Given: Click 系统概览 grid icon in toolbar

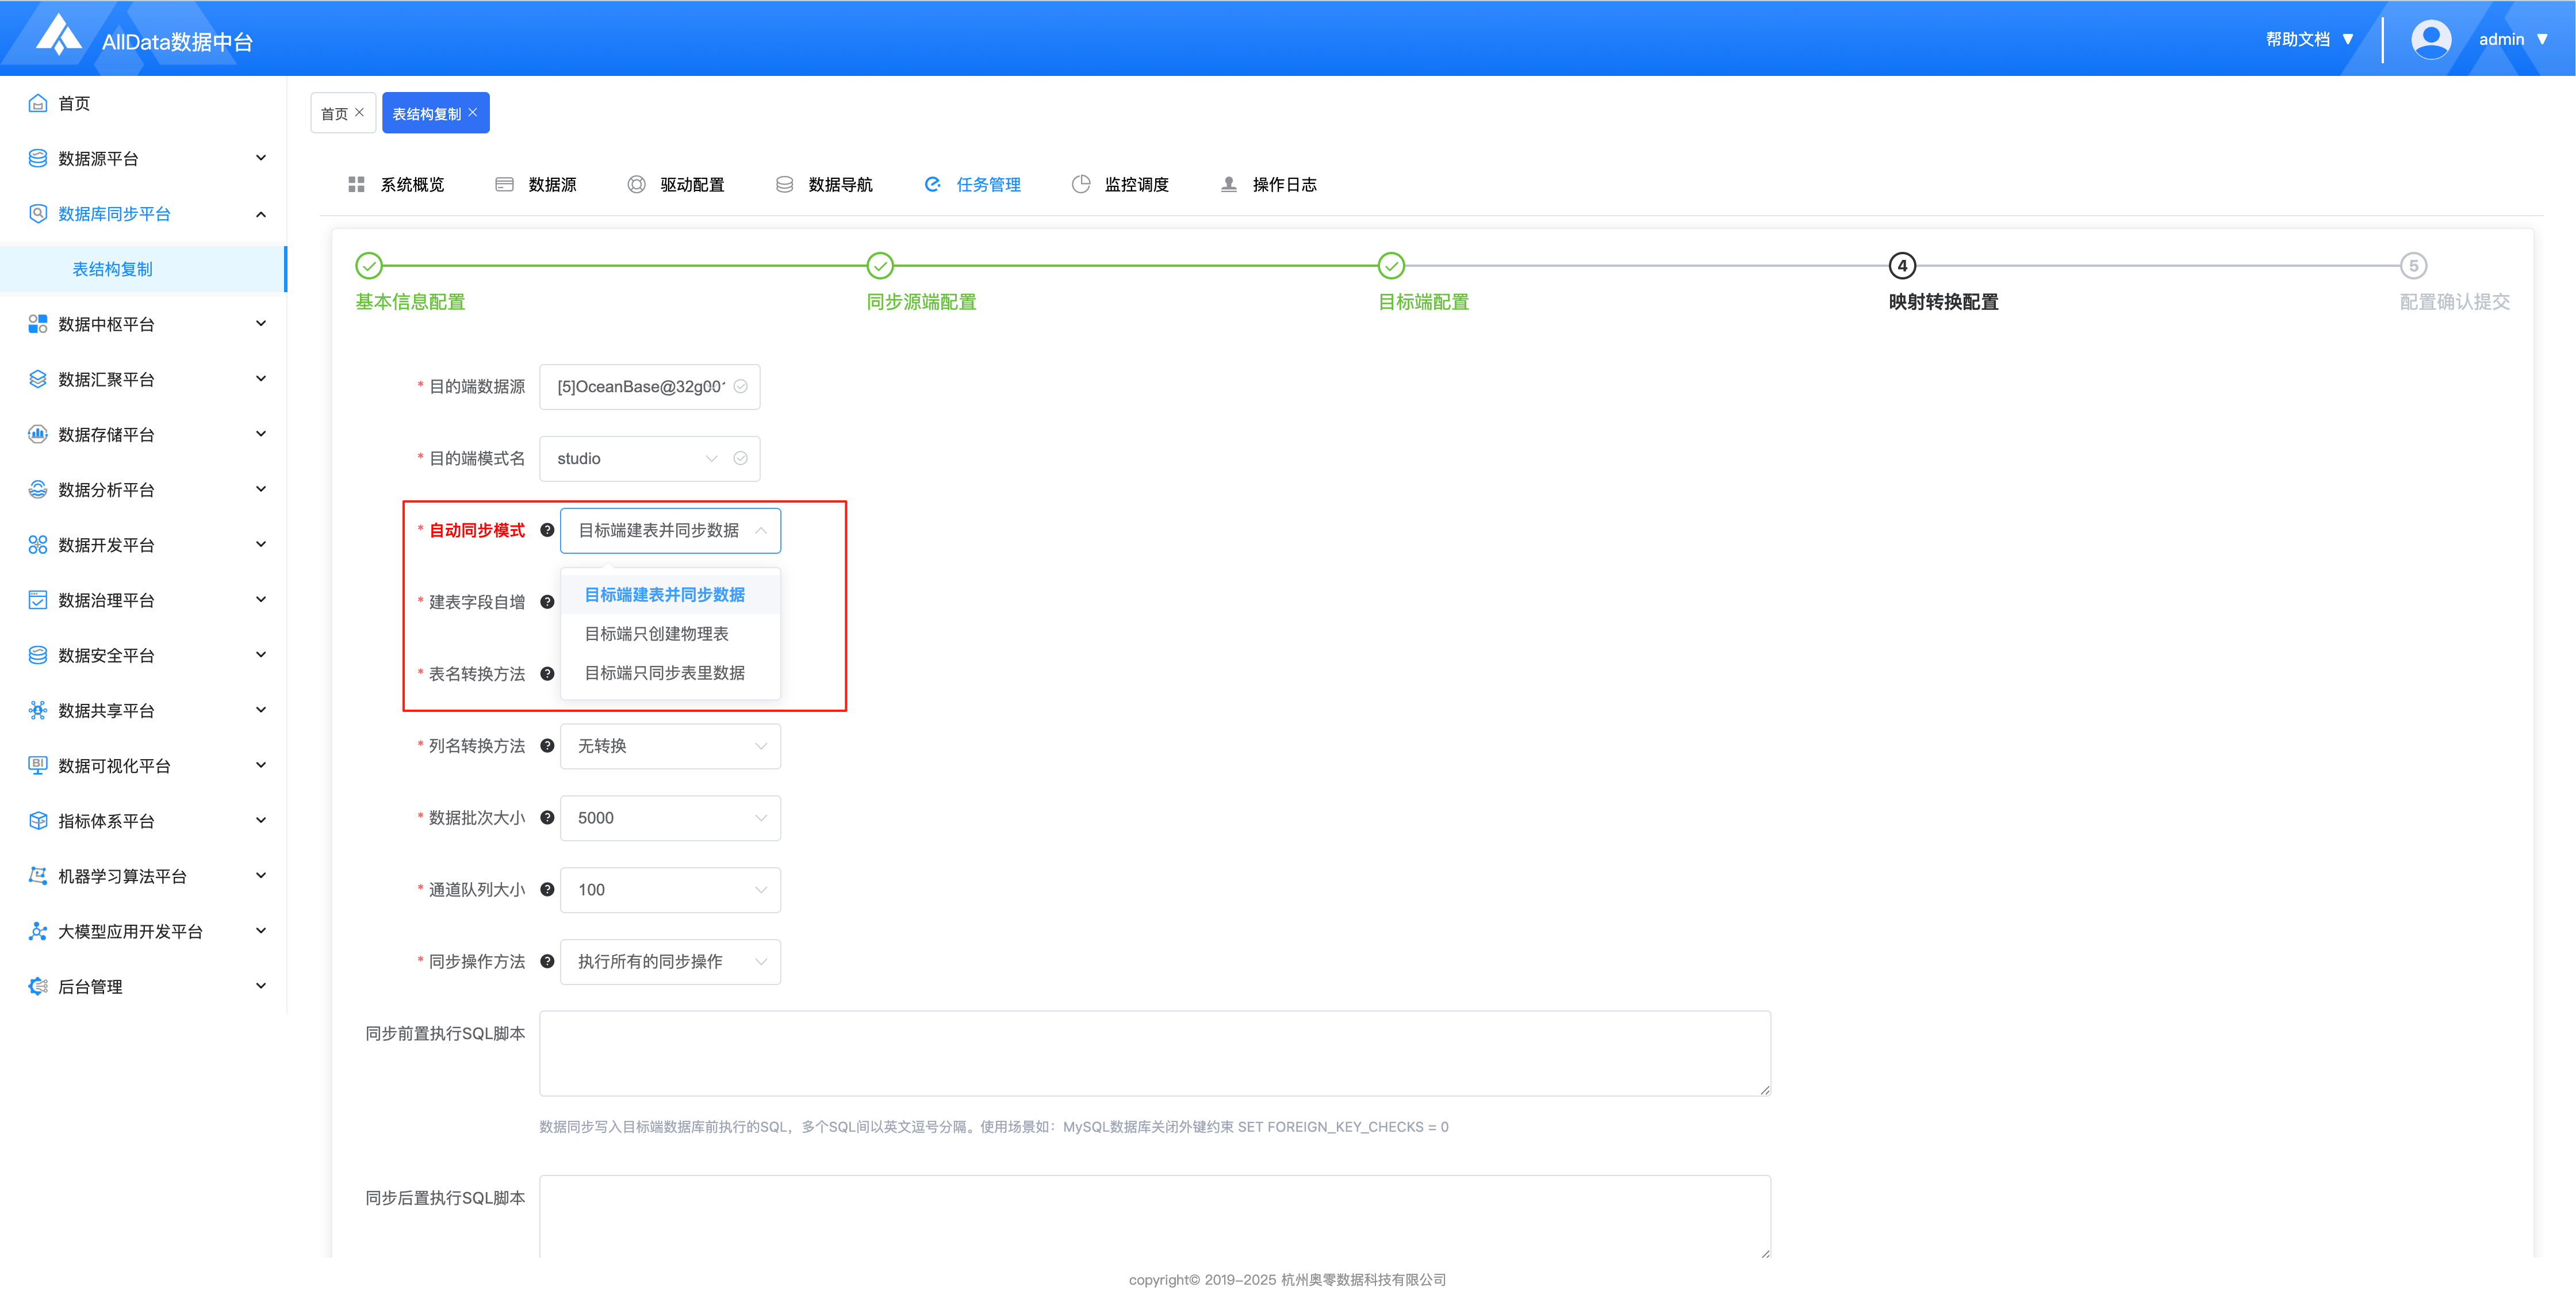Looking at the screenshot, I should [x=356, y=185].
